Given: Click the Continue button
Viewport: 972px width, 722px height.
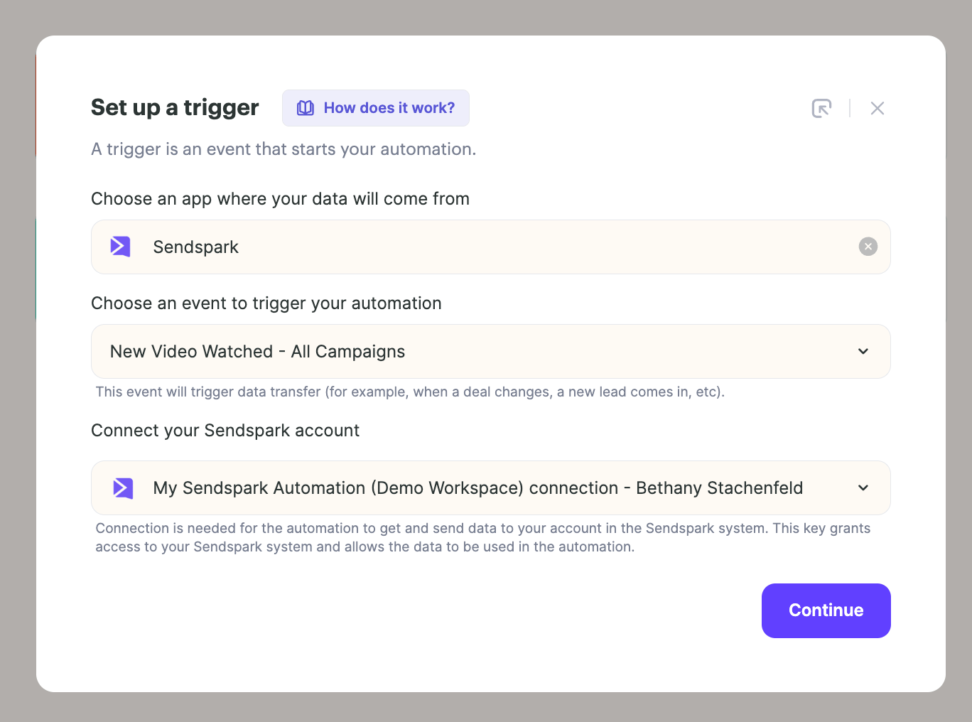Looking at the screenshot, I should pos(826,610).
